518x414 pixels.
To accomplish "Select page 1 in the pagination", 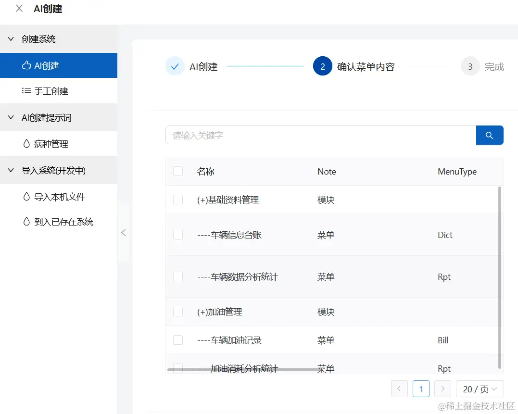I will click(421, 389).
